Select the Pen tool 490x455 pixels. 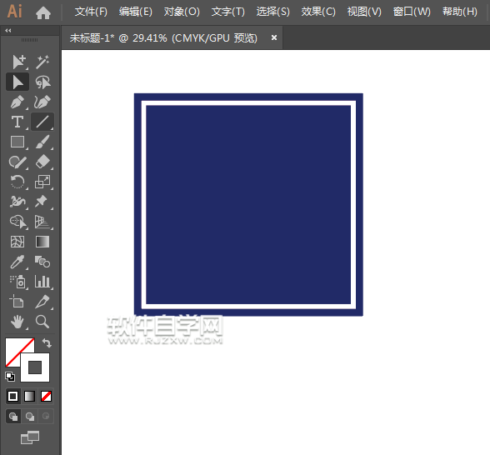click(17, 102)
